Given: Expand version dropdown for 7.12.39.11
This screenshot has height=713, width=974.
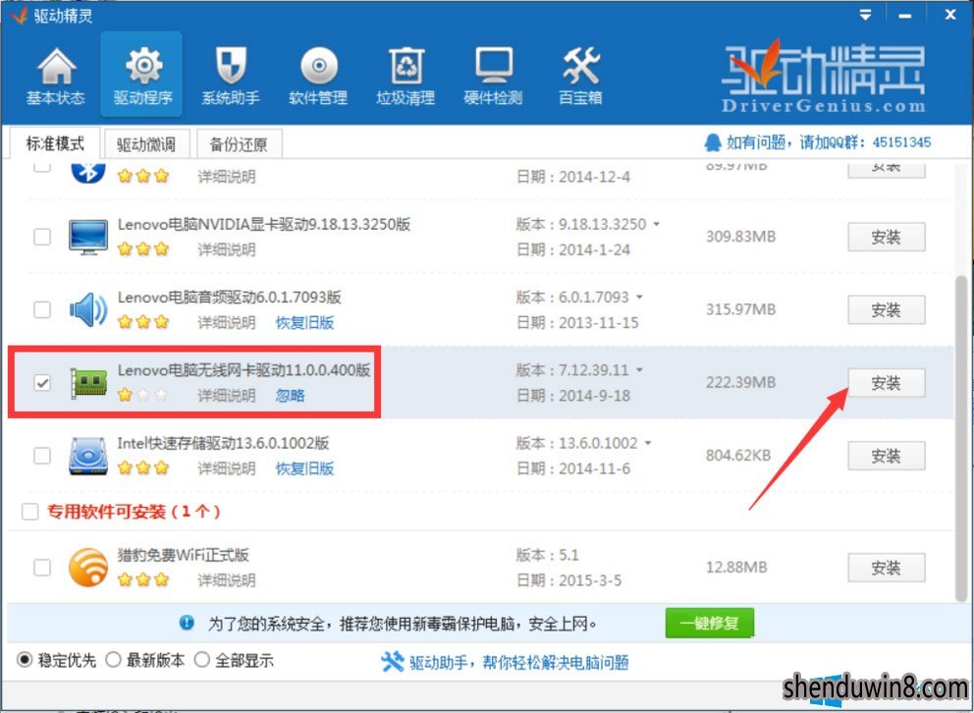Looking at the screenshot, I should tap(639, 370).
